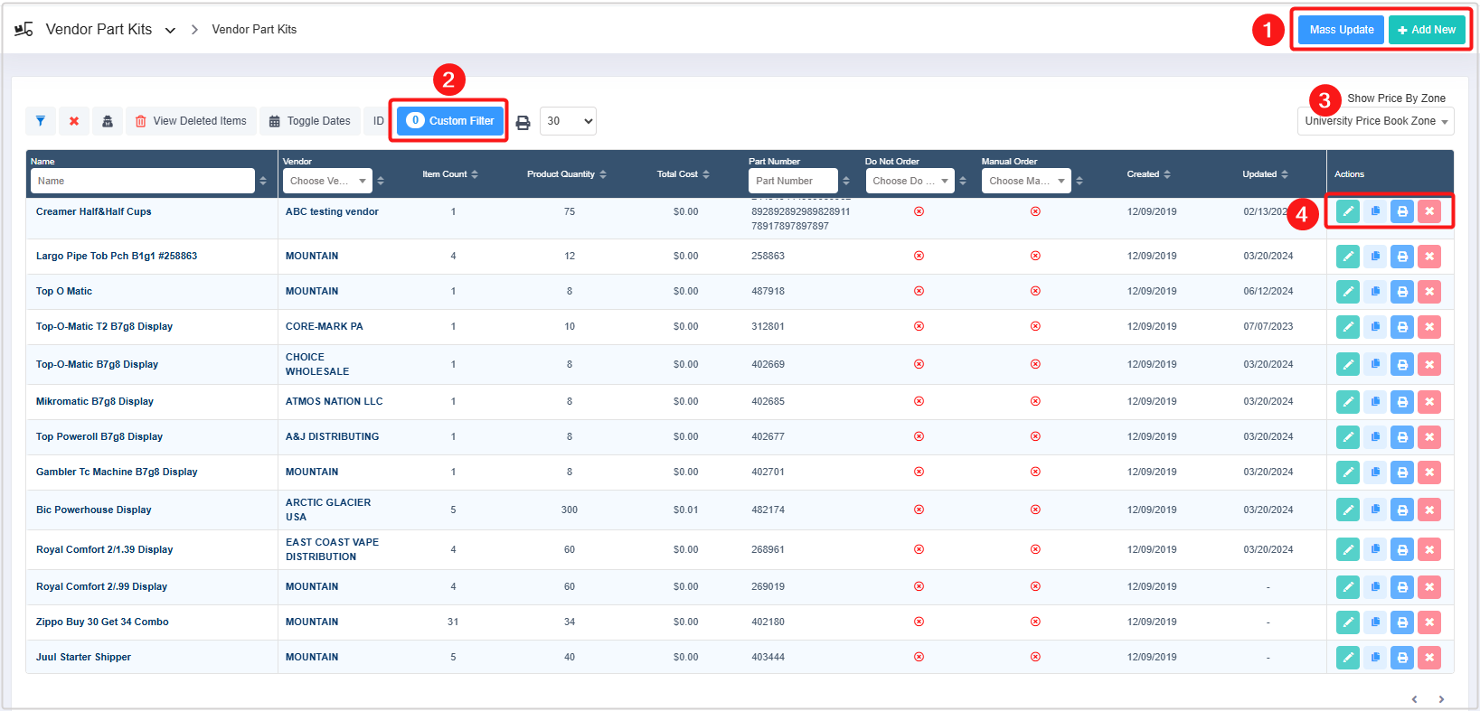Focus the Name filter input

coord(143,181)
